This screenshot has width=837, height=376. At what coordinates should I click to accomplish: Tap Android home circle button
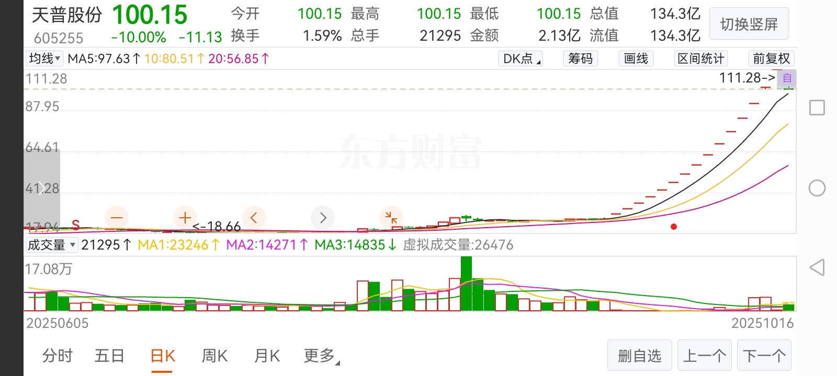(x=817, y=188)
